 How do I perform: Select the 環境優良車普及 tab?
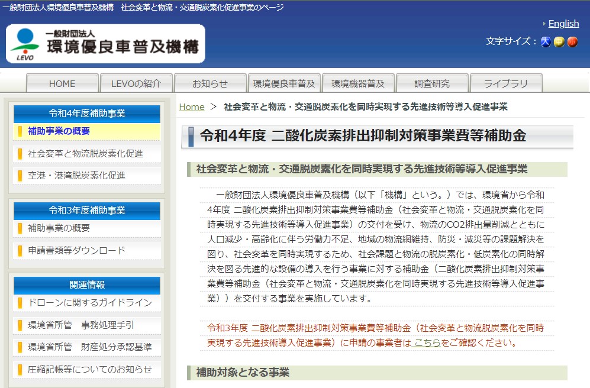coord(284,83)
